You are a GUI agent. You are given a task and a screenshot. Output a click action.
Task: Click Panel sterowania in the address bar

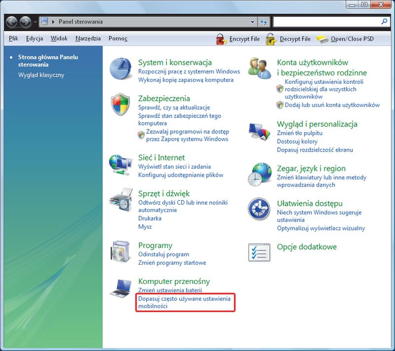pyautogui.click(x=80, y=22)
